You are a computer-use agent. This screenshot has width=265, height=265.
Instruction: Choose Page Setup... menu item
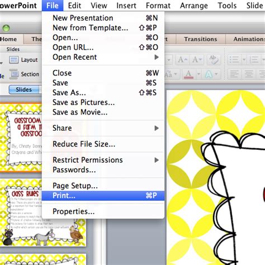[x=103, y=186]
